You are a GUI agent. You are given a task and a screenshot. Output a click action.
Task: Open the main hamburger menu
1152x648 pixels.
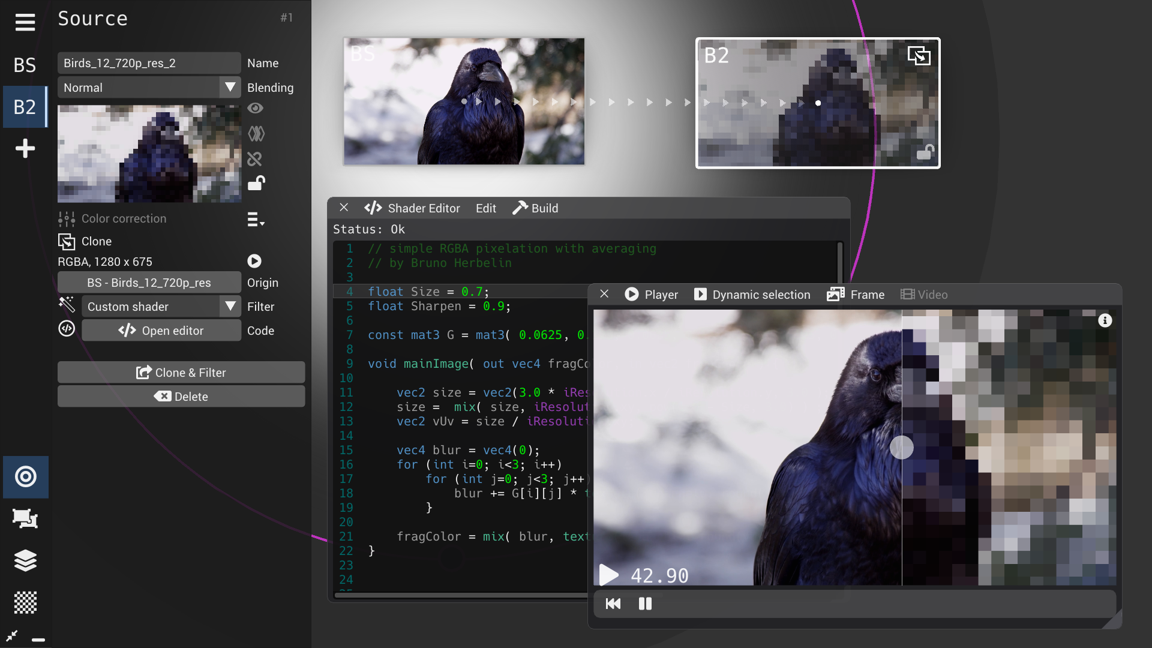pyautogui.click(x=25, y=22)
